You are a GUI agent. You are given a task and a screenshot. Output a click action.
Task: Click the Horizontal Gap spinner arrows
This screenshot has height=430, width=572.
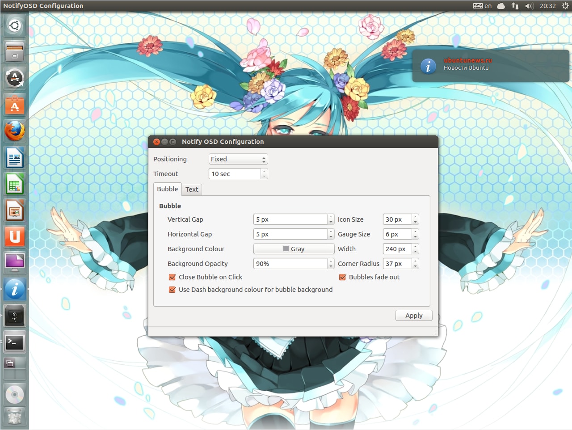(331, 234)
